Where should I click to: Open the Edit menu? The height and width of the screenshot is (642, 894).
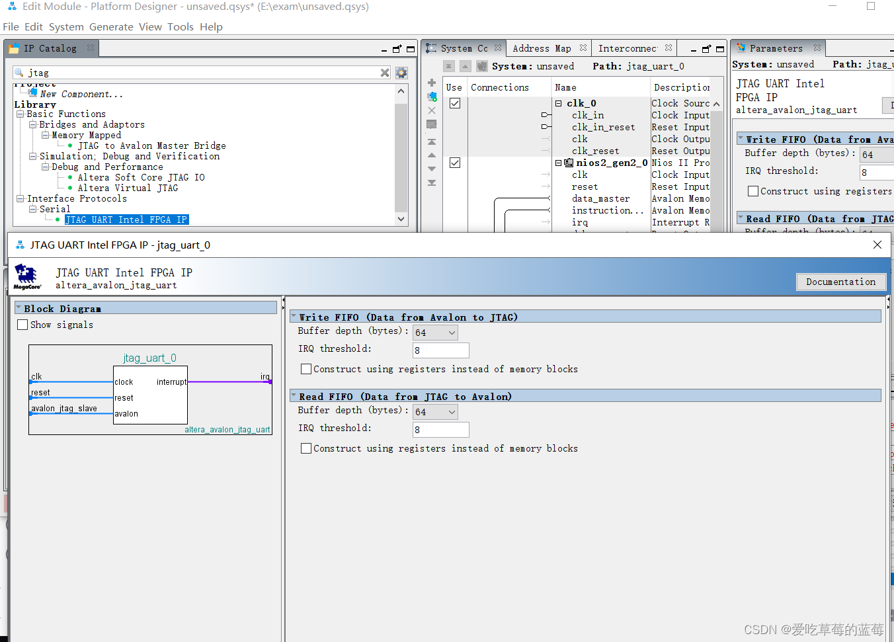coord(34,27)
